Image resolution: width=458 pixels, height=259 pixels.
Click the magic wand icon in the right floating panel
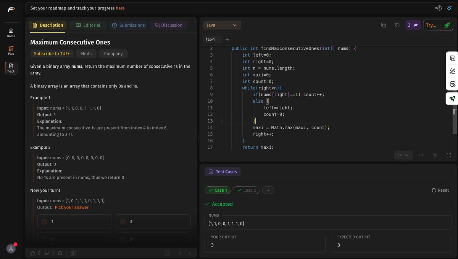pyautogui.click(x=453, y=71)
